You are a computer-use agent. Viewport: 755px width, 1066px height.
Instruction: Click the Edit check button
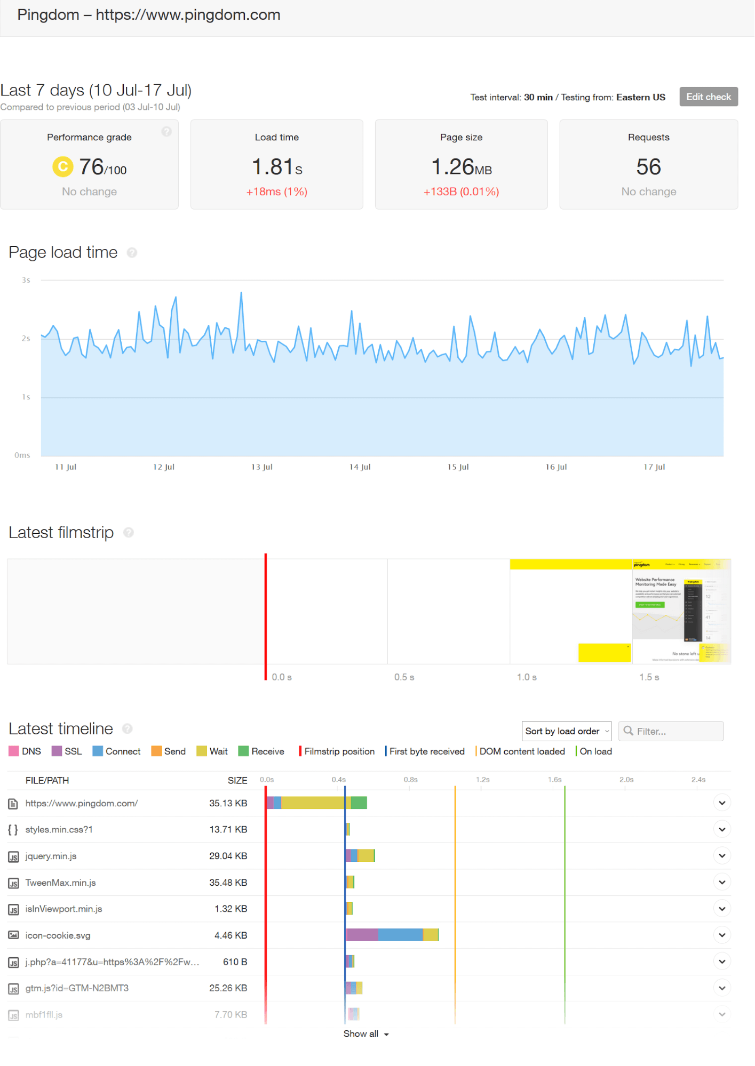coord(709,97)
